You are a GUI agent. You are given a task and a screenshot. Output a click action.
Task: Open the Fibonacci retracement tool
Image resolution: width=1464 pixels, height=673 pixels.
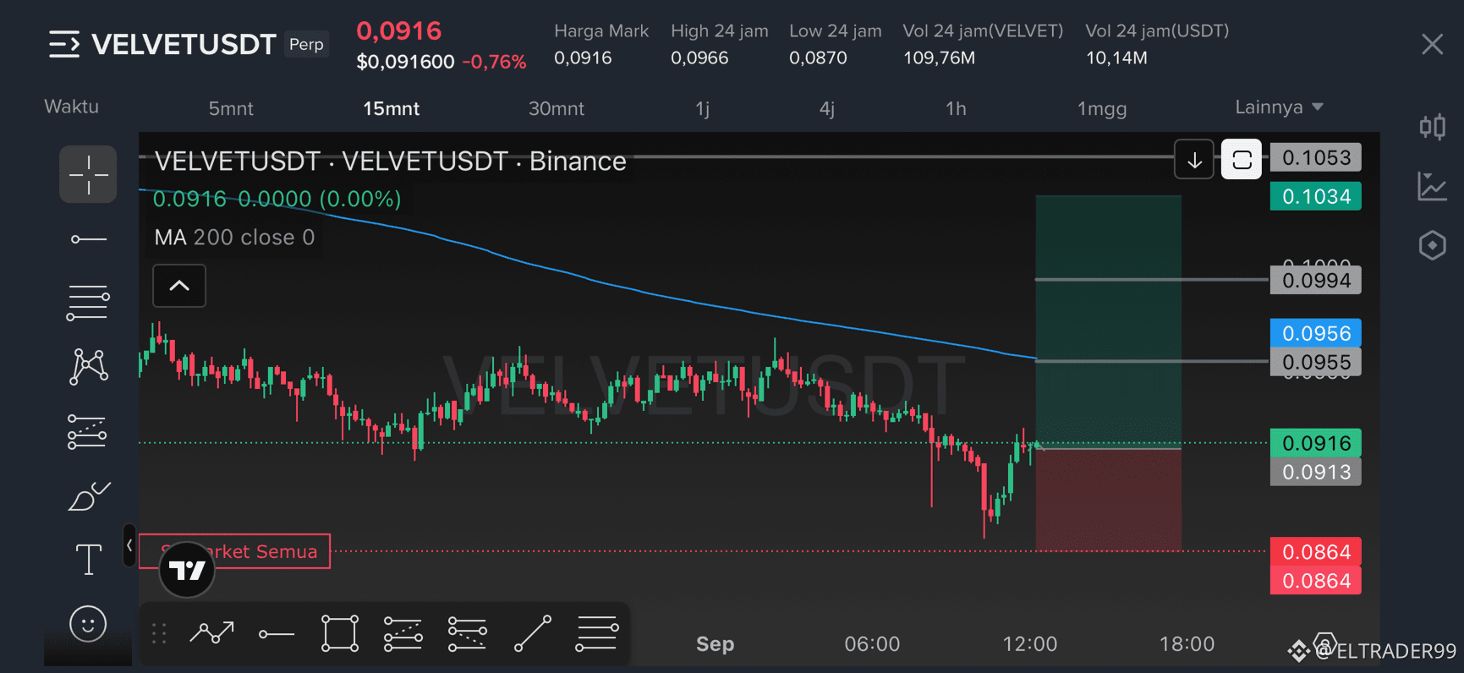point(88,303)
